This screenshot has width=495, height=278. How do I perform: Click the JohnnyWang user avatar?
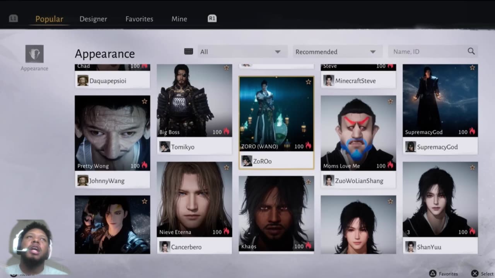[x=83, y=180]
